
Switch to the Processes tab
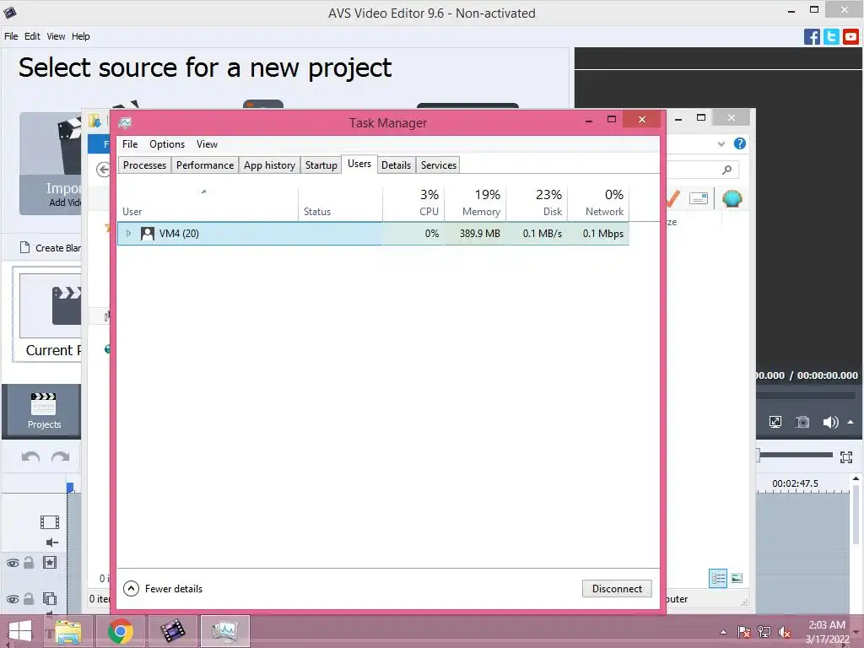[x=144, y=165]
